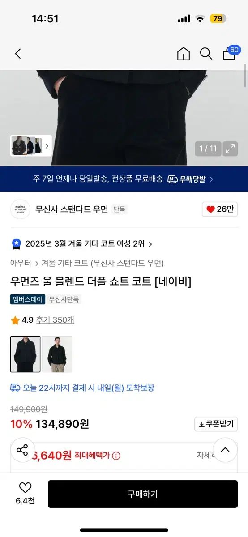The height and width of the screenshot is (537, 248).
Task: Open the 2025년 3월 ranking chevron link
Action: point(150,244)
